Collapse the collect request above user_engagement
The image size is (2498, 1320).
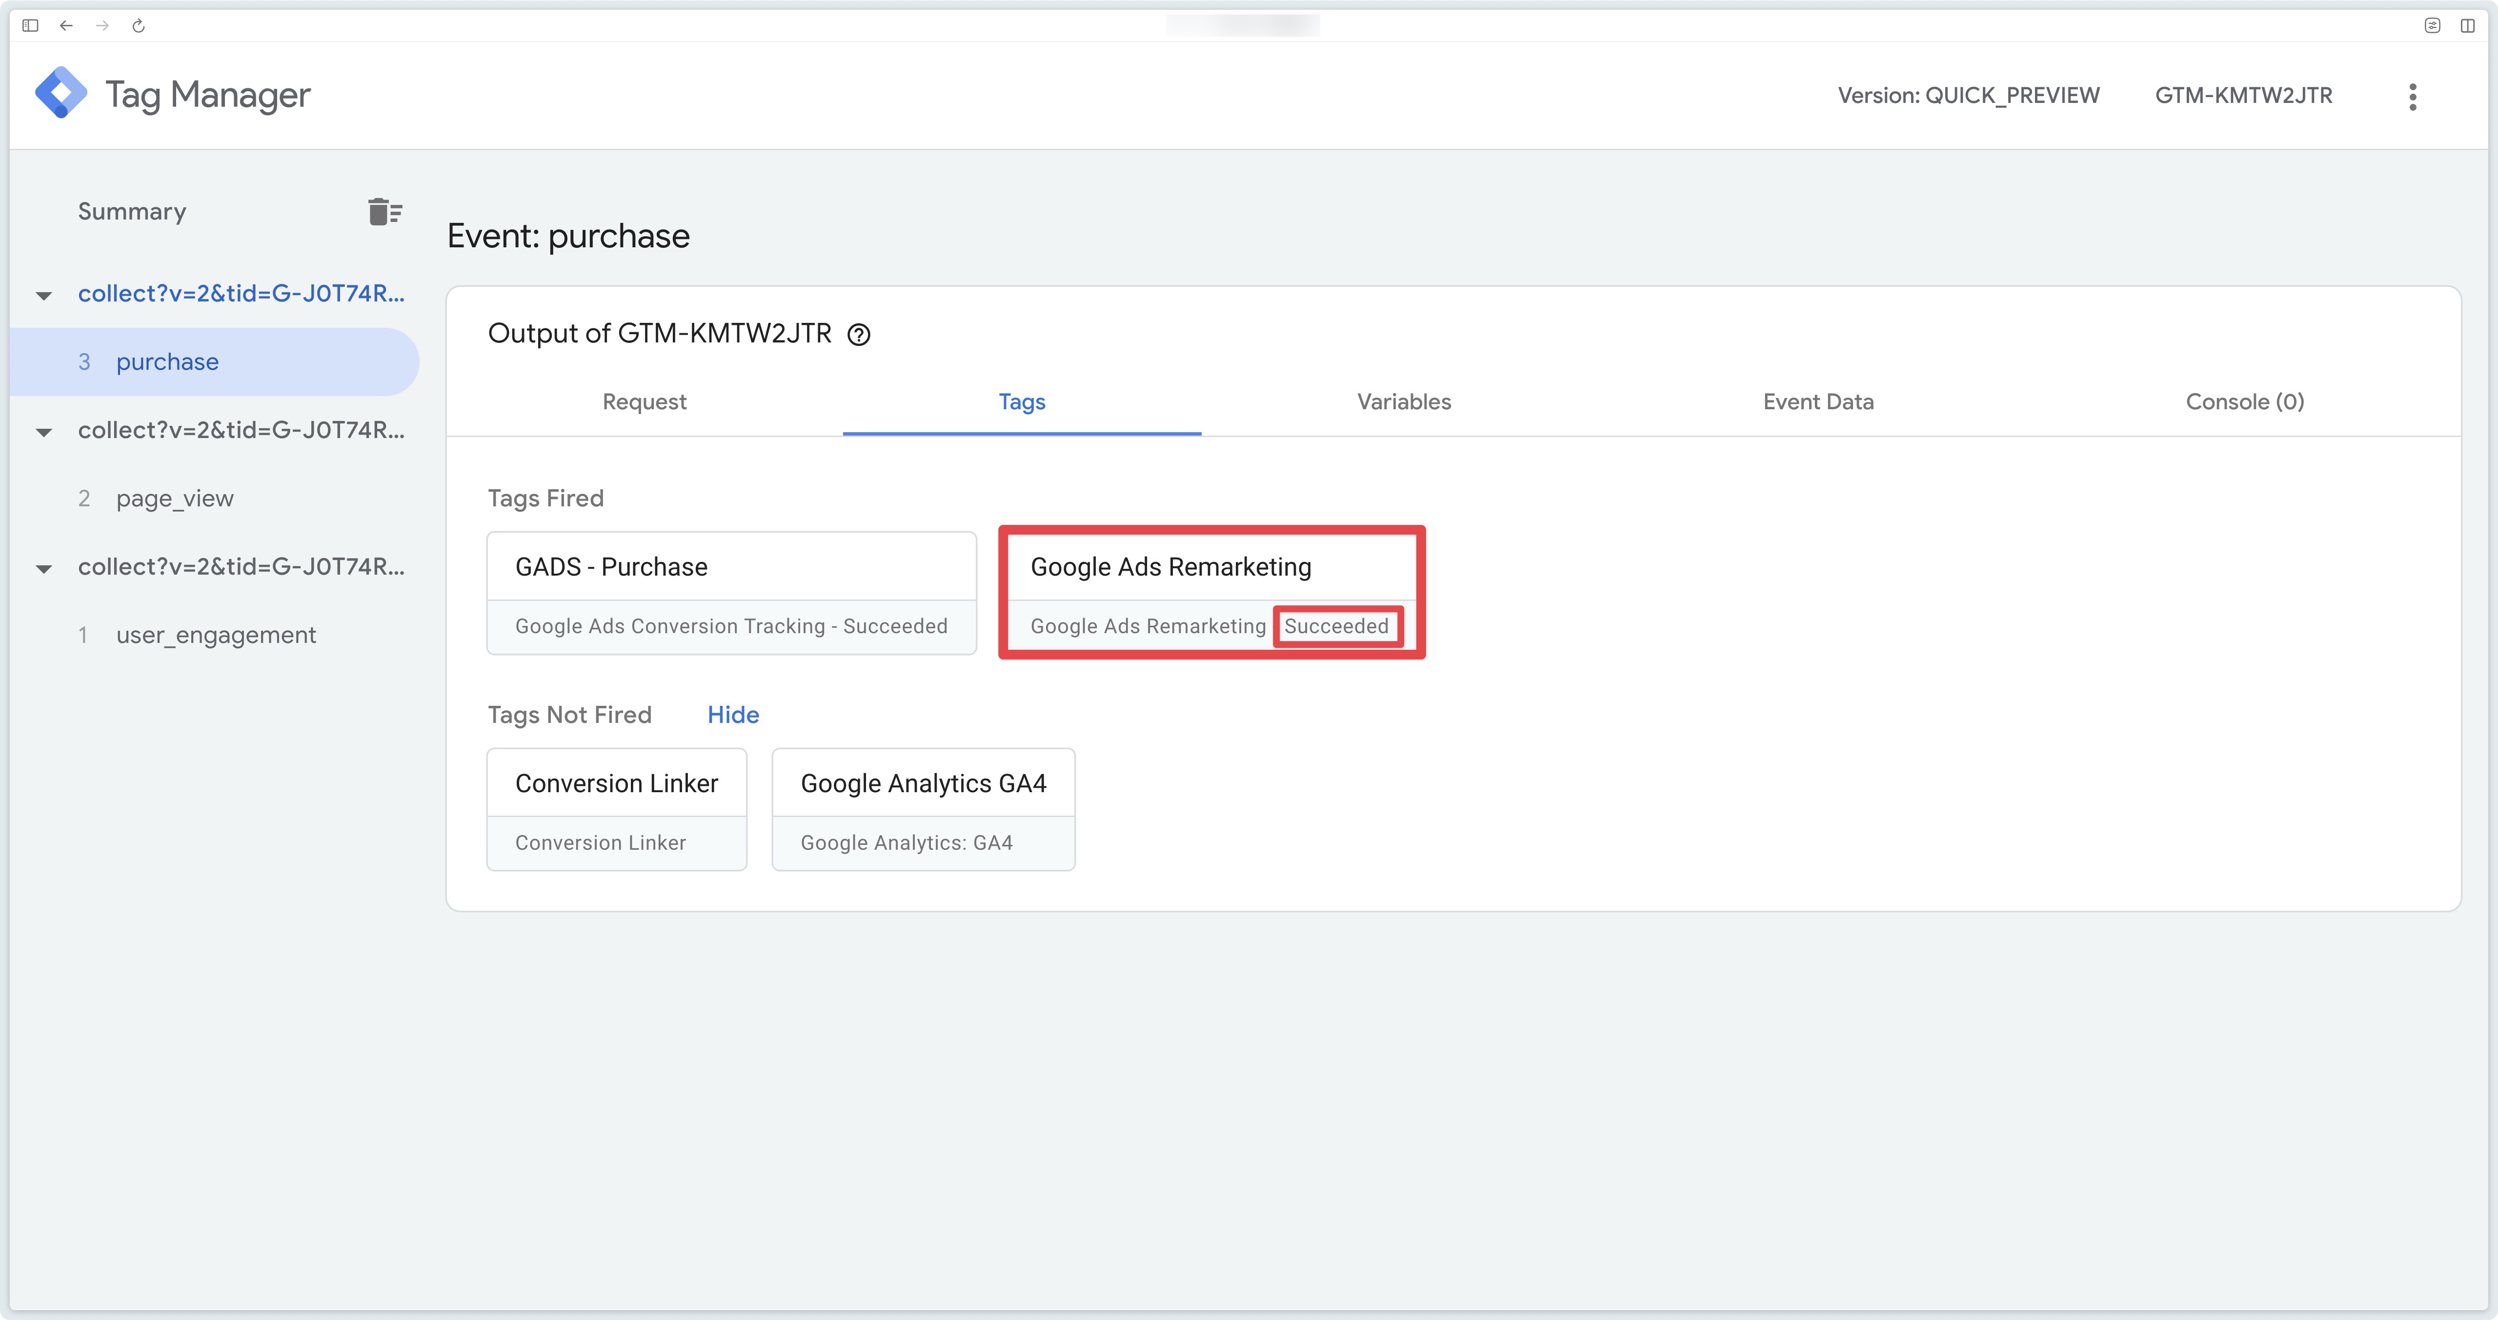(43, 568)
